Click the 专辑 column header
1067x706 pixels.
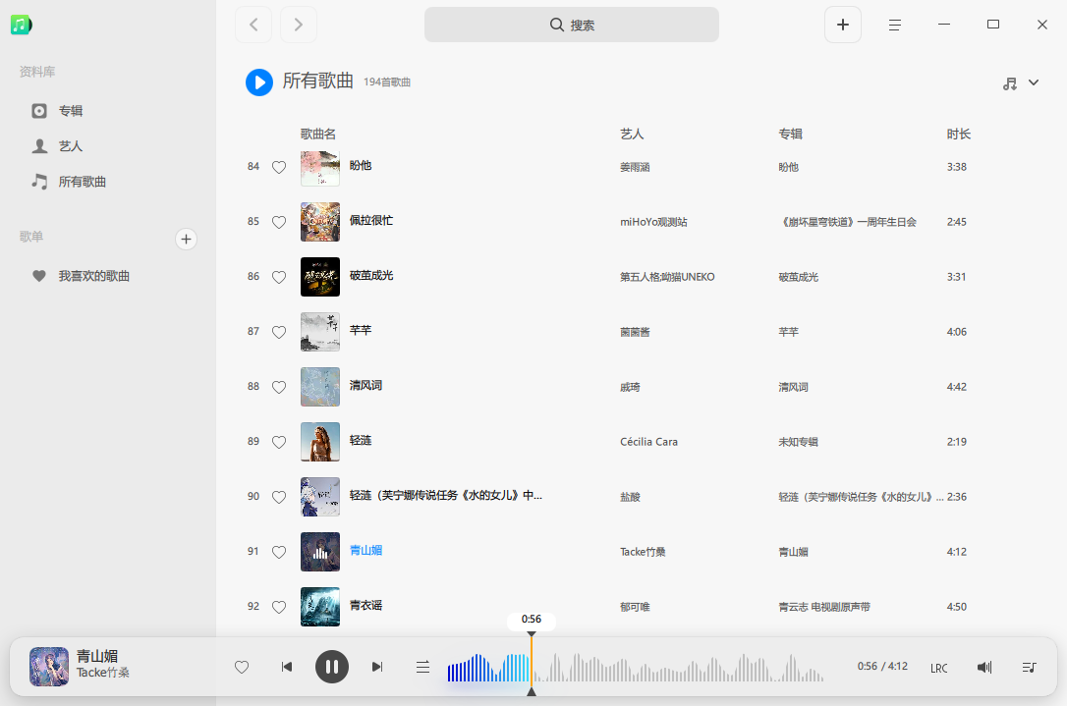[x=790, y=134]
